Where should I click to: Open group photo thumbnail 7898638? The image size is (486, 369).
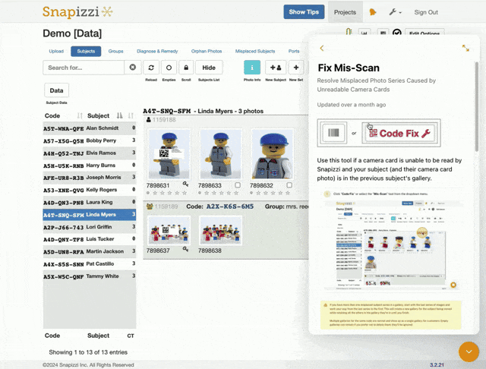click(221, 231)
